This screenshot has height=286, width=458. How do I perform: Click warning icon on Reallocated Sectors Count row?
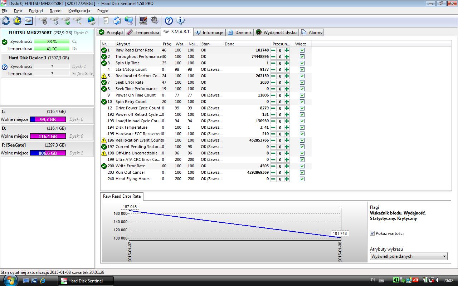[x=104, y=76]
